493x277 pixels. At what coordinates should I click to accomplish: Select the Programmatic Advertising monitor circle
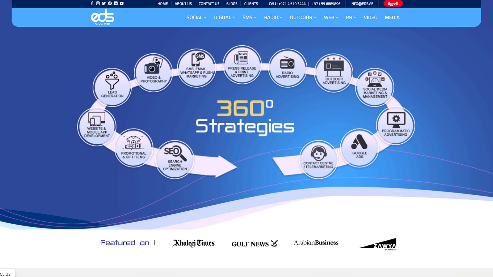coord(396,126)
